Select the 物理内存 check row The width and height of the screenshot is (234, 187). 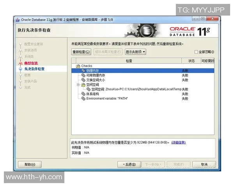tap(143, 71)
